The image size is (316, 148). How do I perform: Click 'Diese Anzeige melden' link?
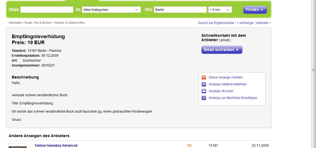click(225, 77)
